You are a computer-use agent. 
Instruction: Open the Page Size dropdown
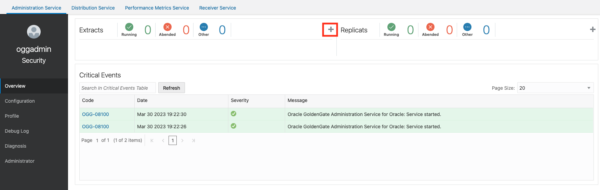click(555, 88)
